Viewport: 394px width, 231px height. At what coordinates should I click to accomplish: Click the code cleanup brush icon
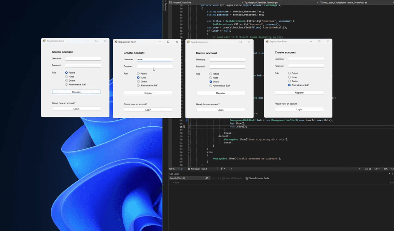[x=222, y=169]
